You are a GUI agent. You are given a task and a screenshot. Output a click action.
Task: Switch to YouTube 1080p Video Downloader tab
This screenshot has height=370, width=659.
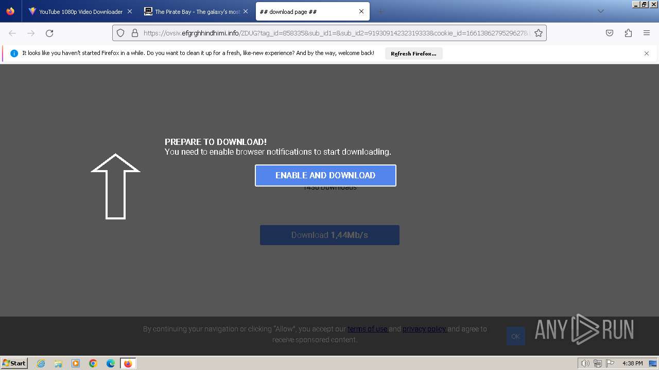(80, 11)
